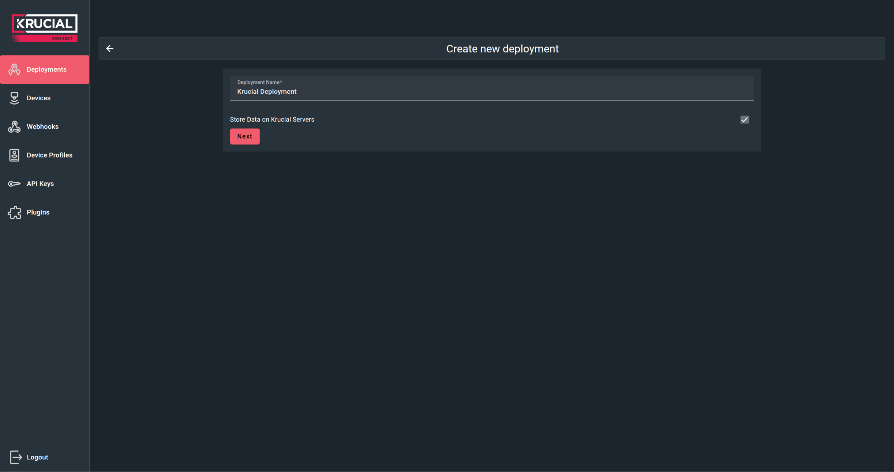Open the Devices section icon
The height and width of the screenshot is (472, 894).
coord(14,98)
